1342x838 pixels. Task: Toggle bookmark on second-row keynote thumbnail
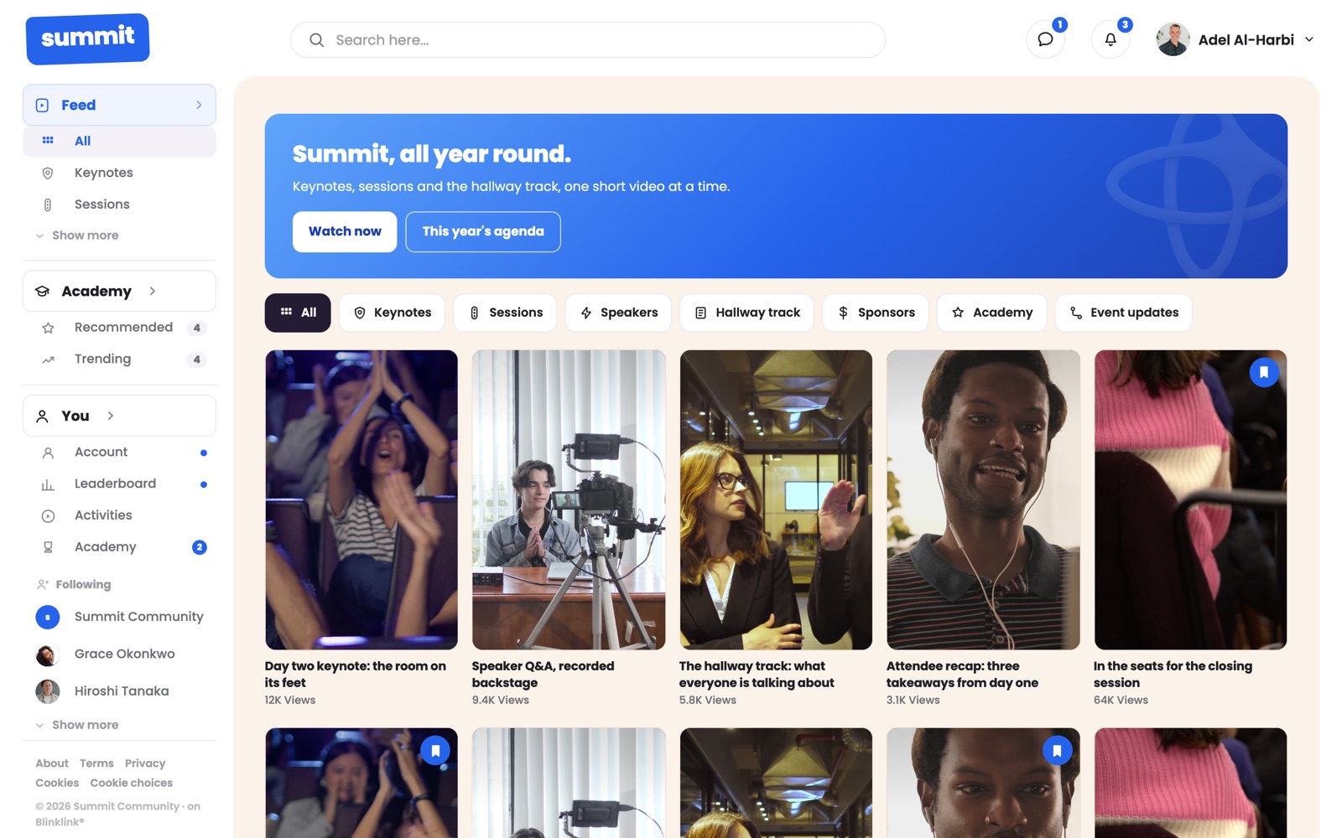[435, 750]
